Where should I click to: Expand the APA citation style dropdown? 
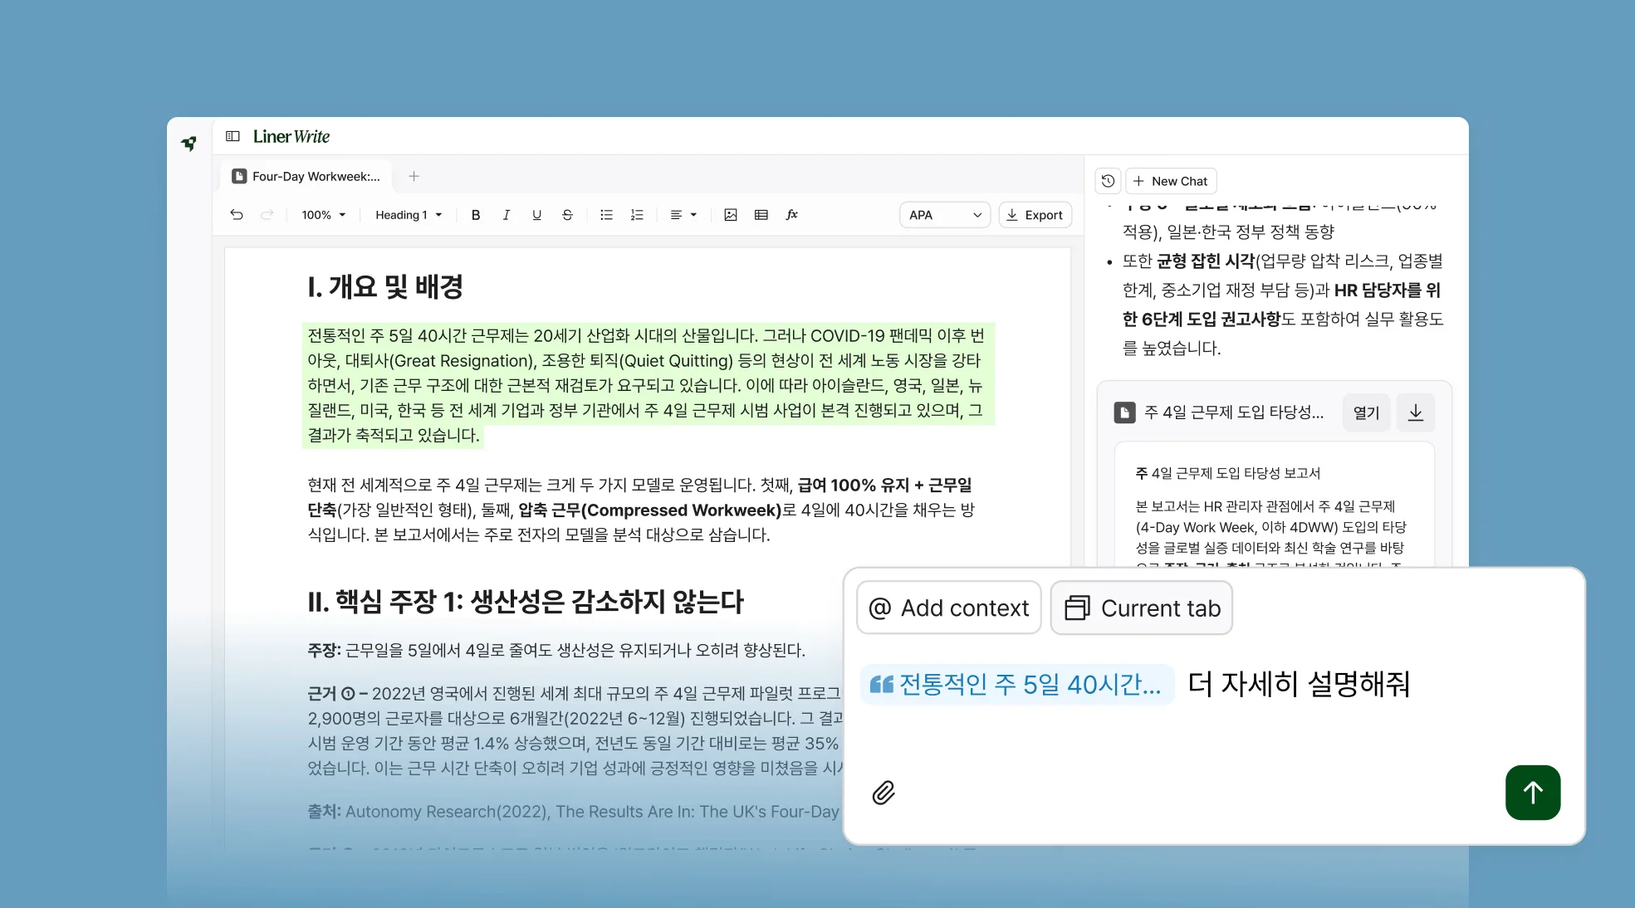click(x=945, y=215)
